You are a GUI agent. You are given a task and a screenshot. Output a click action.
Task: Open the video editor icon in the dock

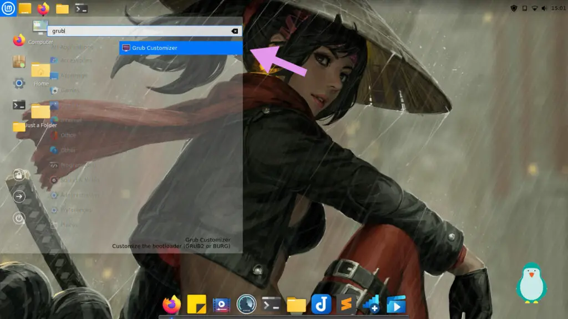221,305
